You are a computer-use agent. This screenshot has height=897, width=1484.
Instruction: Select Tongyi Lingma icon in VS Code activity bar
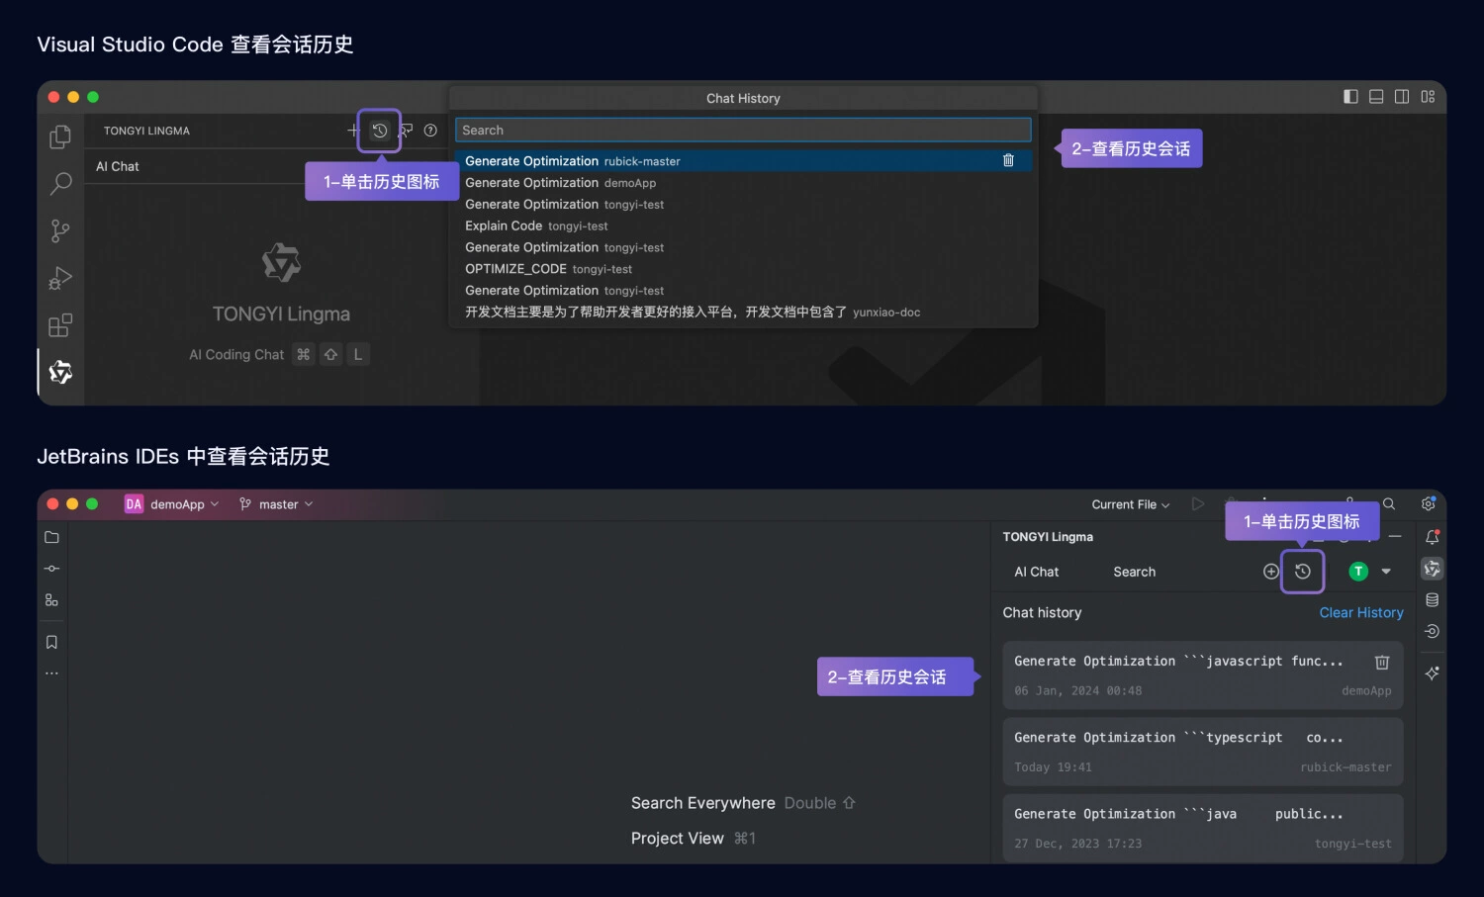click(60, 372)
